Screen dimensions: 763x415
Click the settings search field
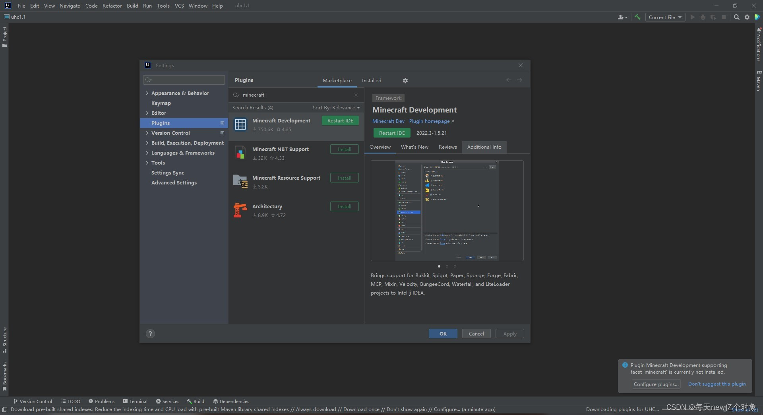[184, 80]
